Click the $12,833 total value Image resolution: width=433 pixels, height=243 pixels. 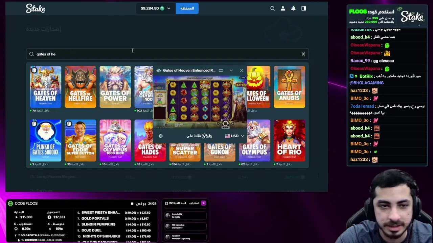[x=59, y=217]
